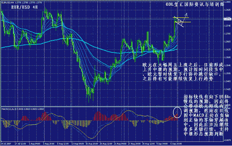Click the '24 Jul 2007' date label
Screen dimensions: 232x146
click(6, 143)
